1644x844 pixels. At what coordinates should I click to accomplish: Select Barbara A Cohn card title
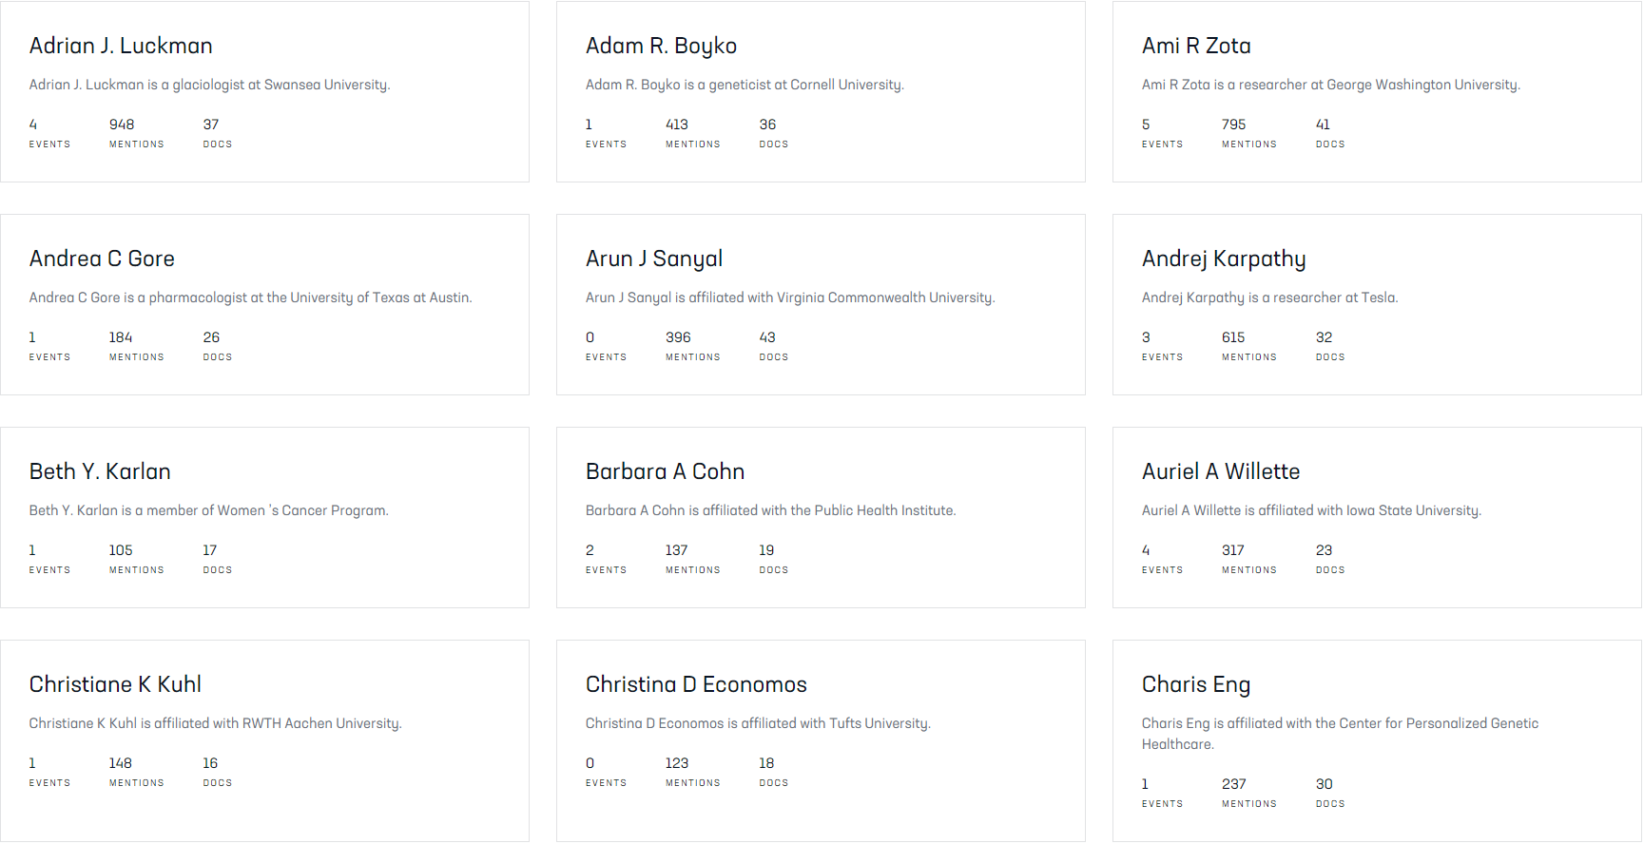(x=665, y=471)
